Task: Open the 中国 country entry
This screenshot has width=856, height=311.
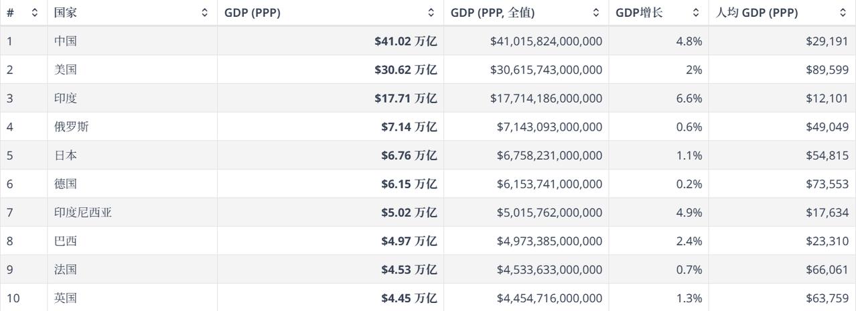Action: point(66,41)
